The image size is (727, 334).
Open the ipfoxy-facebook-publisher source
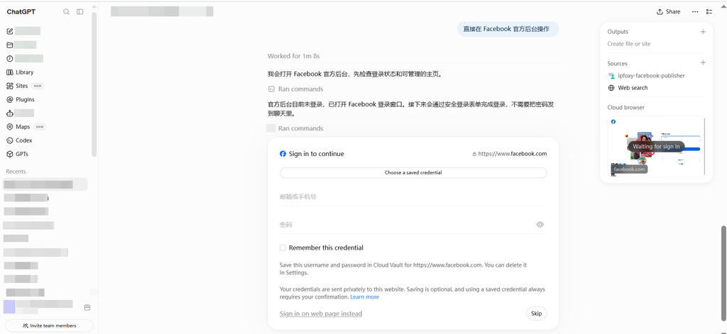pyautogui.click(x=646, y=75)
